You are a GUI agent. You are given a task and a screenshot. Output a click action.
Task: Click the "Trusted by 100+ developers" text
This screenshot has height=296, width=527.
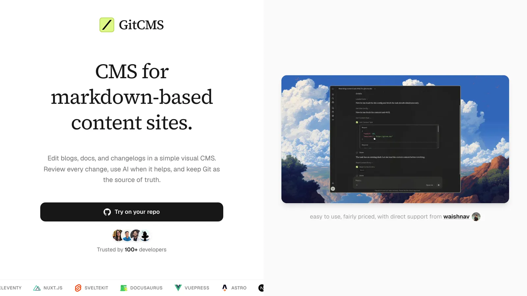[132, 250]
